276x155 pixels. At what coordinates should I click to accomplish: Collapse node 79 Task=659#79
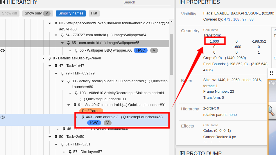pos(56,73)
